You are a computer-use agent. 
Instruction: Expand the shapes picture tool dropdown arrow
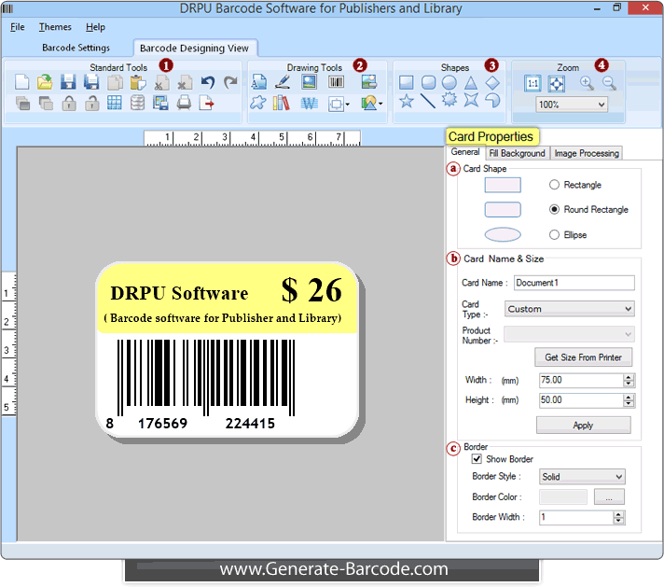pos(380,104)
